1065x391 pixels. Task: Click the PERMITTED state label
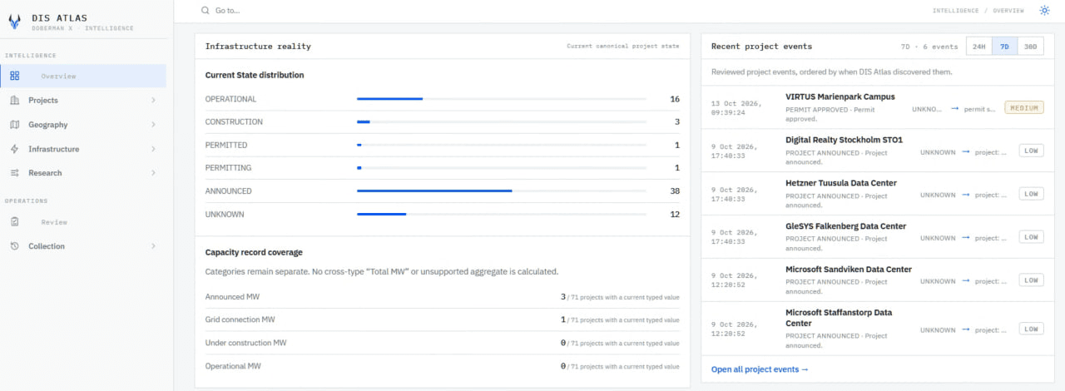click(226, 145)
